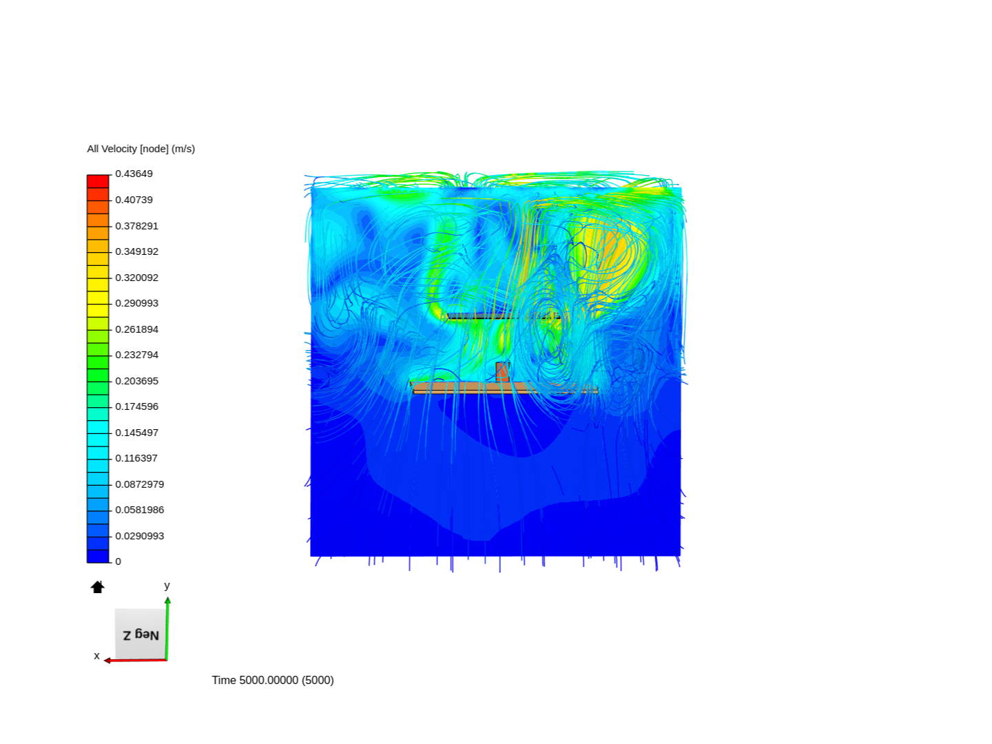Image resolution: width=992 pixels, height=744 pixels.
Task: Click the legend value 0.349192
Action: tap(137, 251)
